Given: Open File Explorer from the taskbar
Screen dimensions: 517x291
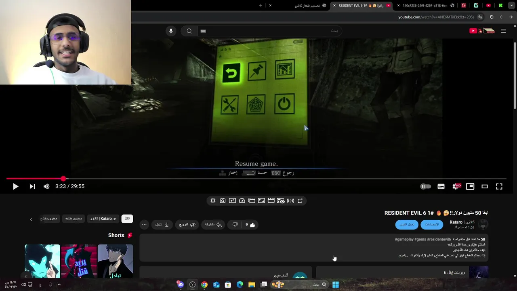Looking at the screenshot, I should tap(252, 285).
